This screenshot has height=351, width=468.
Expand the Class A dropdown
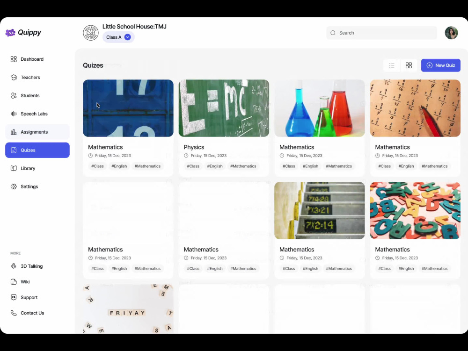(118, 37)
